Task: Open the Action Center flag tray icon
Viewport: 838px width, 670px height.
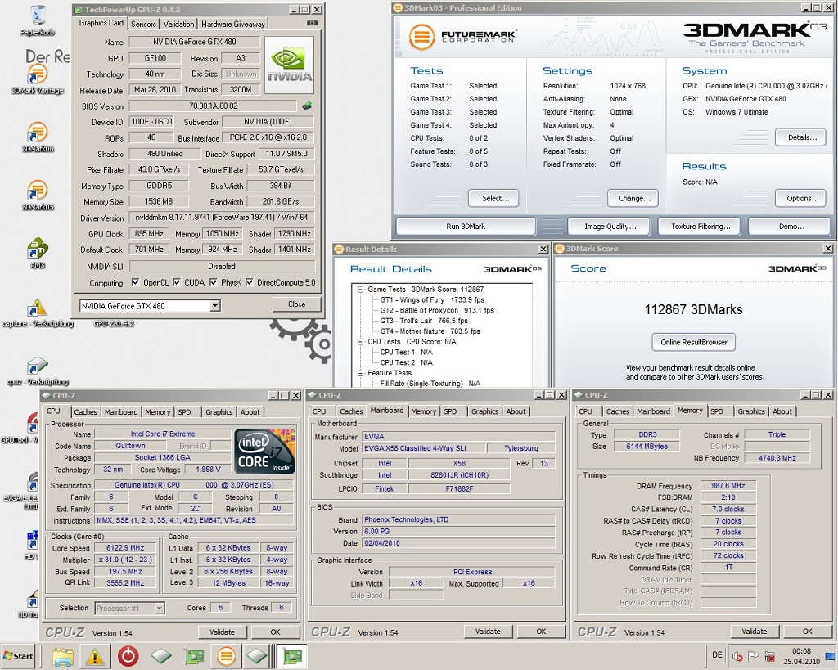Action: (x=754, y=656)
